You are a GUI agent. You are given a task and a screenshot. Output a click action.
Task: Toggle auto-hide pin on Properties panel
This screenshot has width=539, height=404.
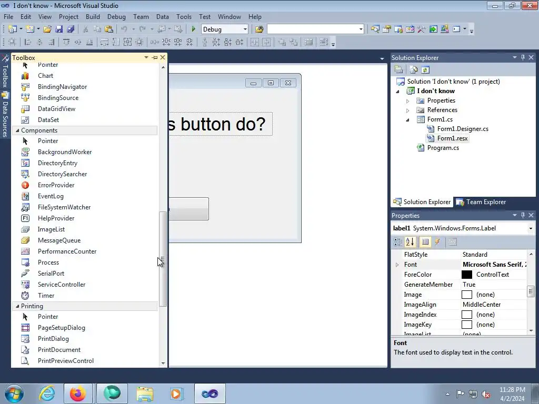coord(523,215)
